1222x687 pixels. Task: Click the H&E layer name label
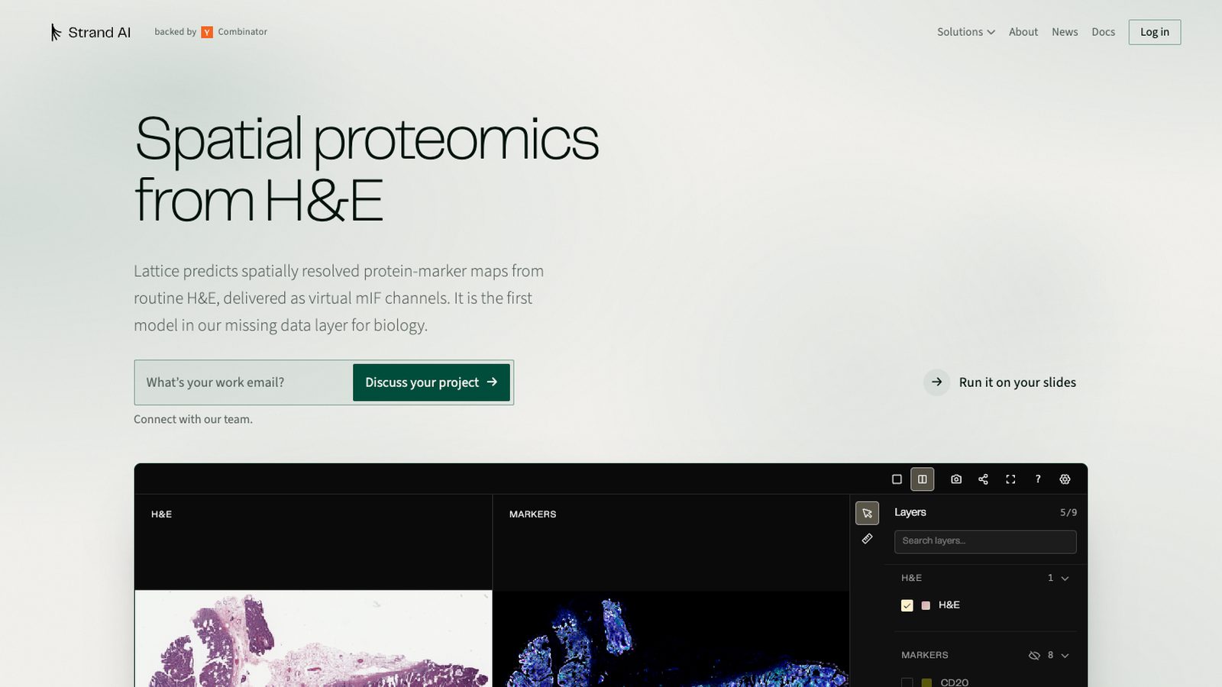[x=949, y=605]
